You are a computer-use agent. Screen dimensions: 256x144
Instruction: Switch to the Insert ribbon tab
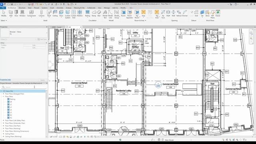[x=52, y=8]
